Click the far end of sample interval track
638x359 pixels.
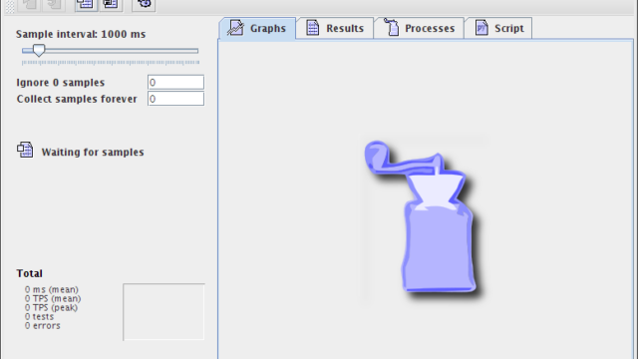(x=197, y=51)
